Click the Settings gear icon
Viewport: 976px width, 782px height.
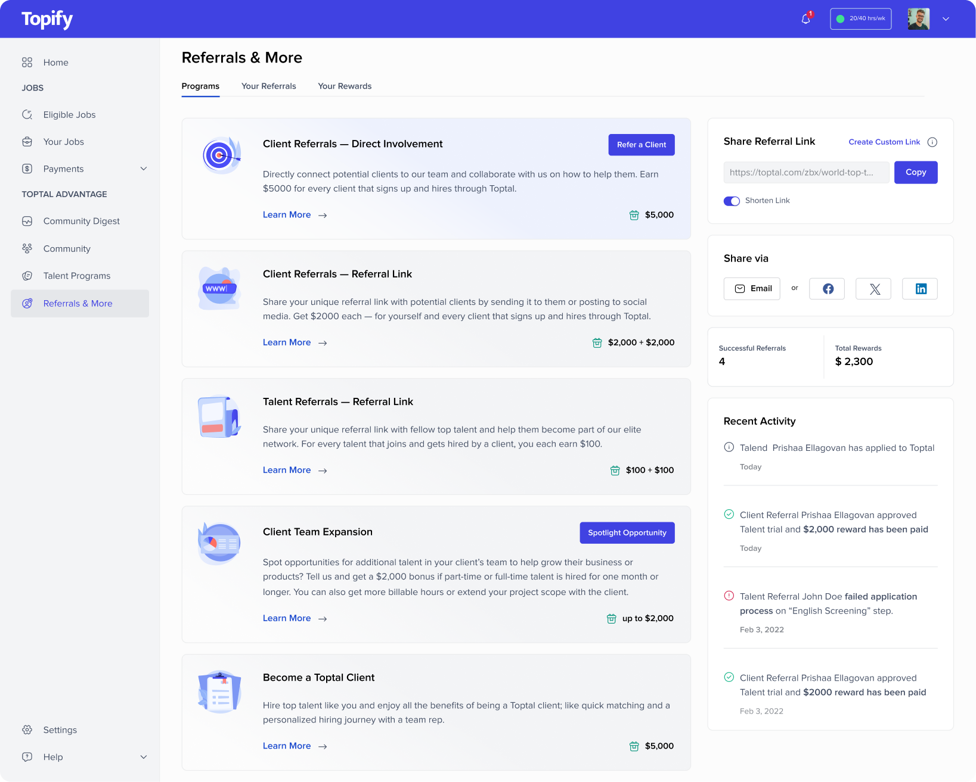tap(27, 730)
